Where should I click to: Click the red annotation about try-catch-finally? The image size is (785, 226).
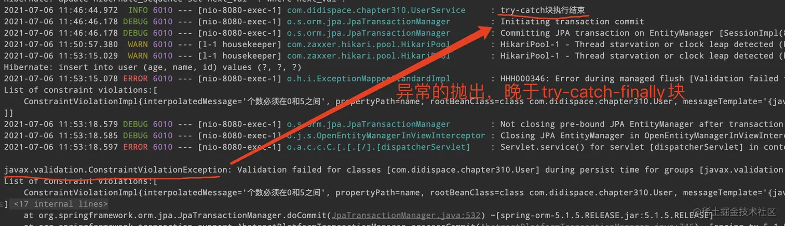(540, 93)
